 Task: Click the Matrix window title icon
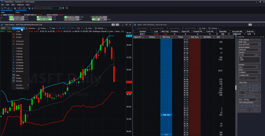pos(135,25)
